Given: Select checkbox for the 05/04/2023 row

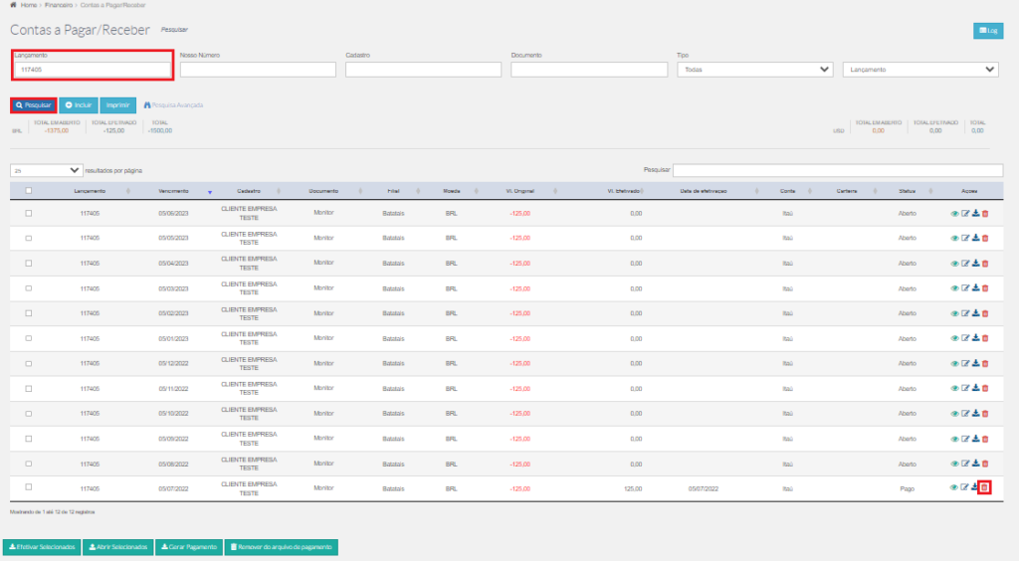Looking at the screenshot, I should click(29, 263).
